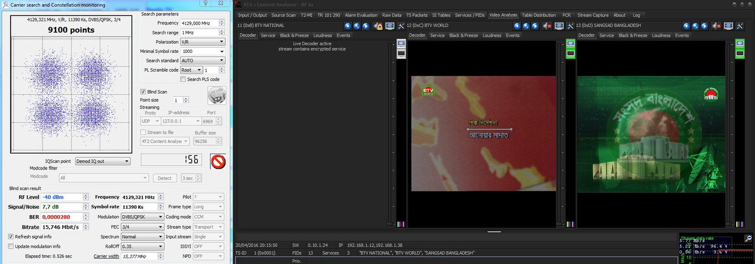Screen dimensions: 755x264
Task: Click the red stop scan icon
Action: coord(219,161)
